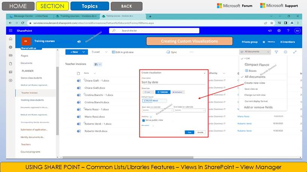Click the home icon in left rail
307x172 pixels.
pos(11,39)
